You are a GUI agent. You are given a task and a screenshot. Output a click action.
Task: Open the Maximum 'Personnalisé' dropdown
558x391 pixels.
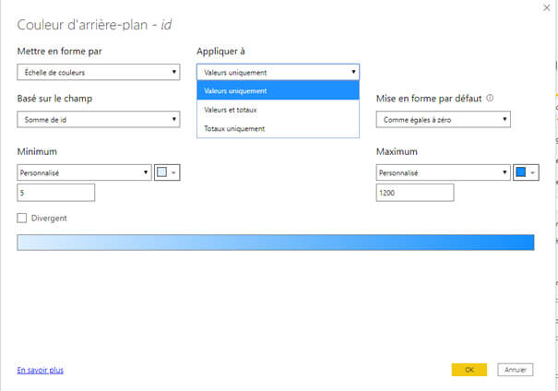point(444,172)
